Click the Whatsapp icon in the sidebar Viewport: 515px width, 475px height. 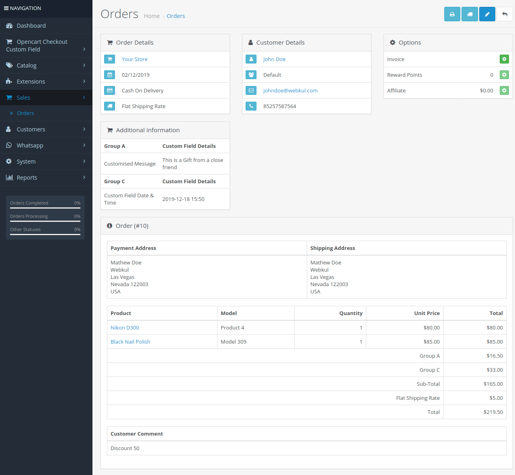pos(9,145)
